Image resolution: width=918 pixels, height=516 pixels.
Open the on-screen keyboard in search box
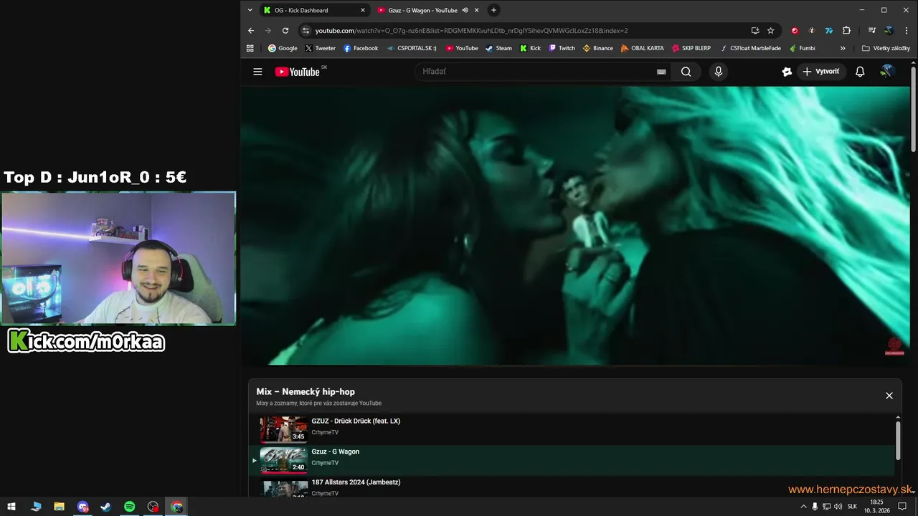tap(661, 72)
